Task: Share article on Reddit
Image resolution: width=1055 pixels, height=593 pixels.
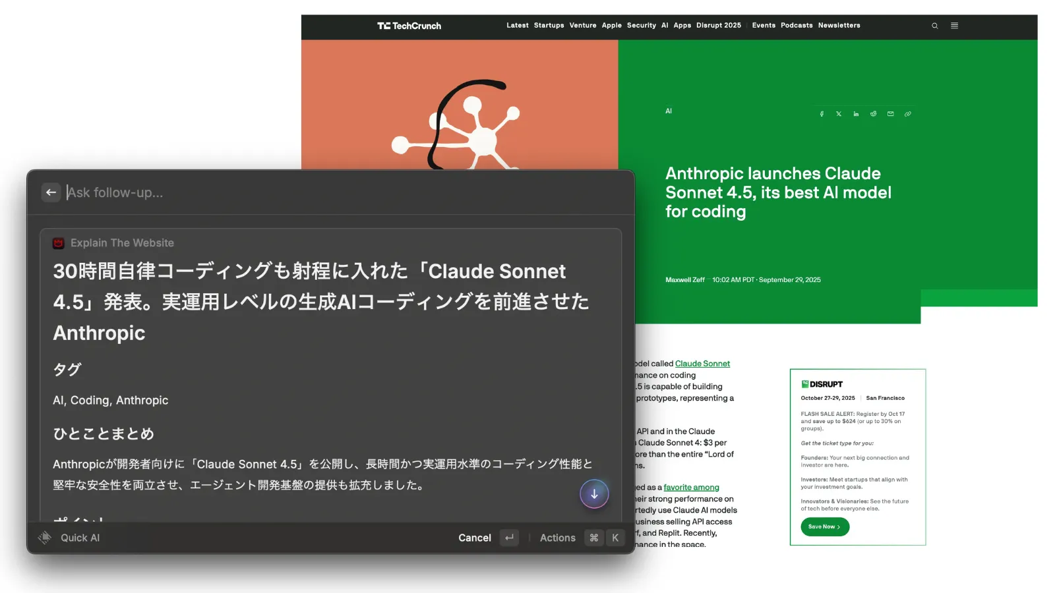Action: (x=873, y=114)
